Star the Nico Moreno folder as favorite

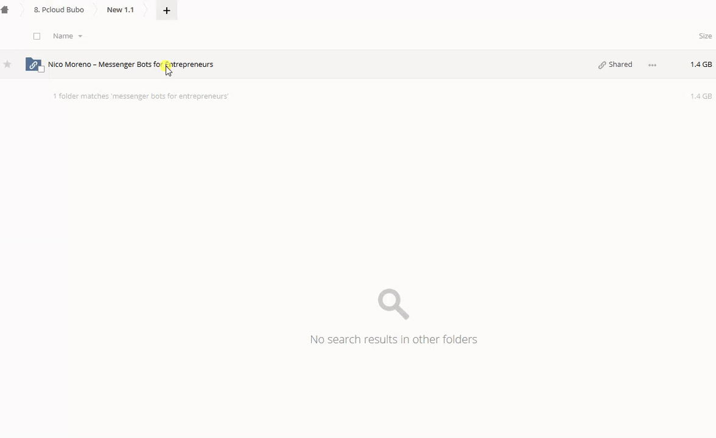pyautogui.click(x=7, y=64)
